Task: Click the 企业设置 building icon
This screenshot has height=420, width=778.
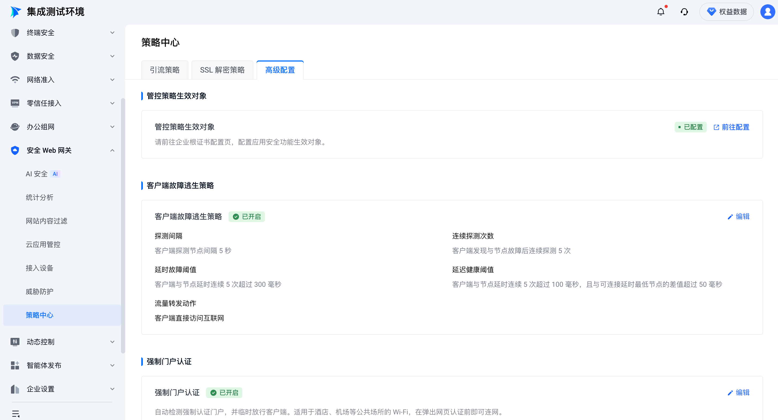Action: click(x=15, y=389)
